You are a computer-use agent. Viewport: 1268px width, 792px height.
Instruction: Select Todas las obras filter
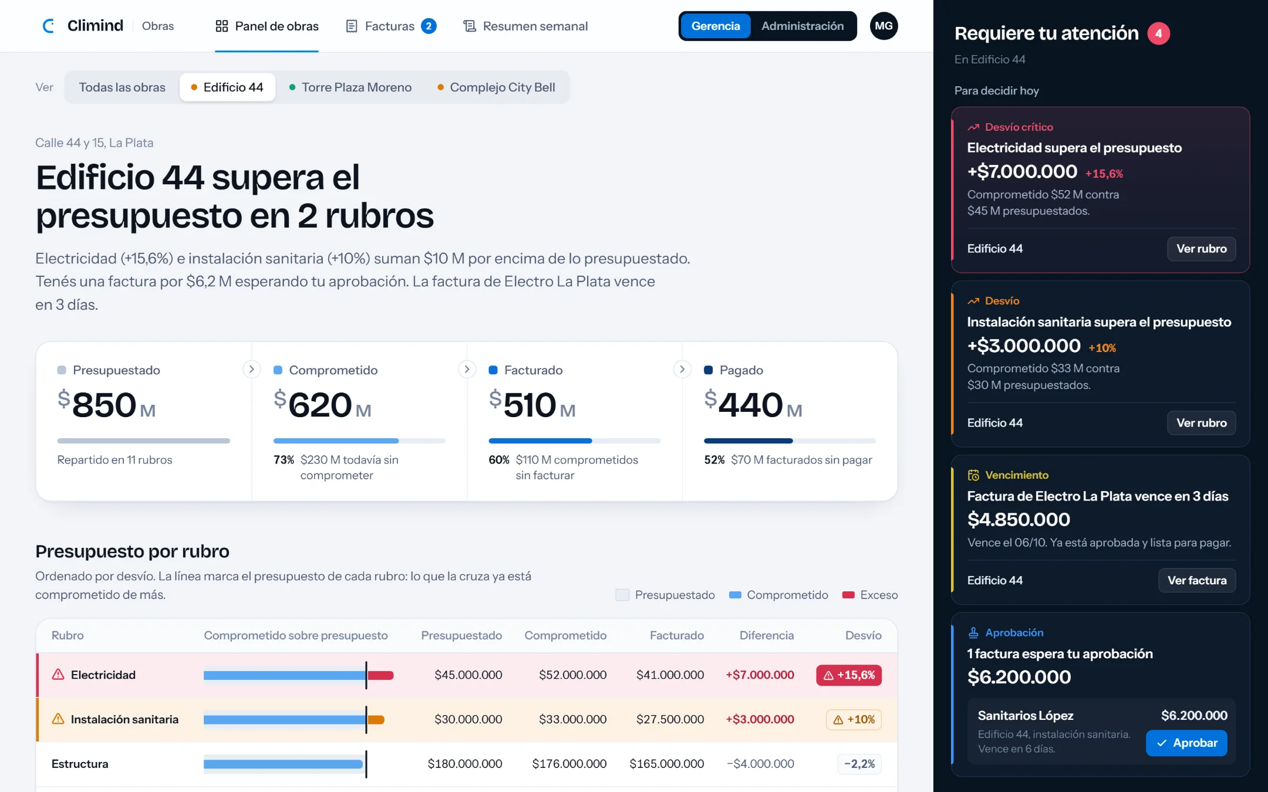[122, 87]
